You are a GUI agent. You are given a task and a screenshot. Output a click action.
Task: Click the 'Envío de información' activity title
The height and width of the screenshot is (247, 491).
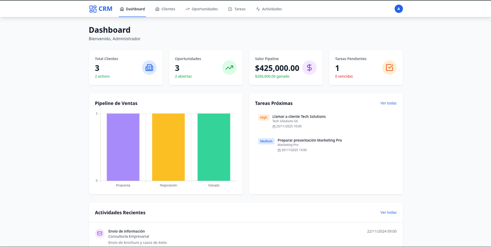127,231
